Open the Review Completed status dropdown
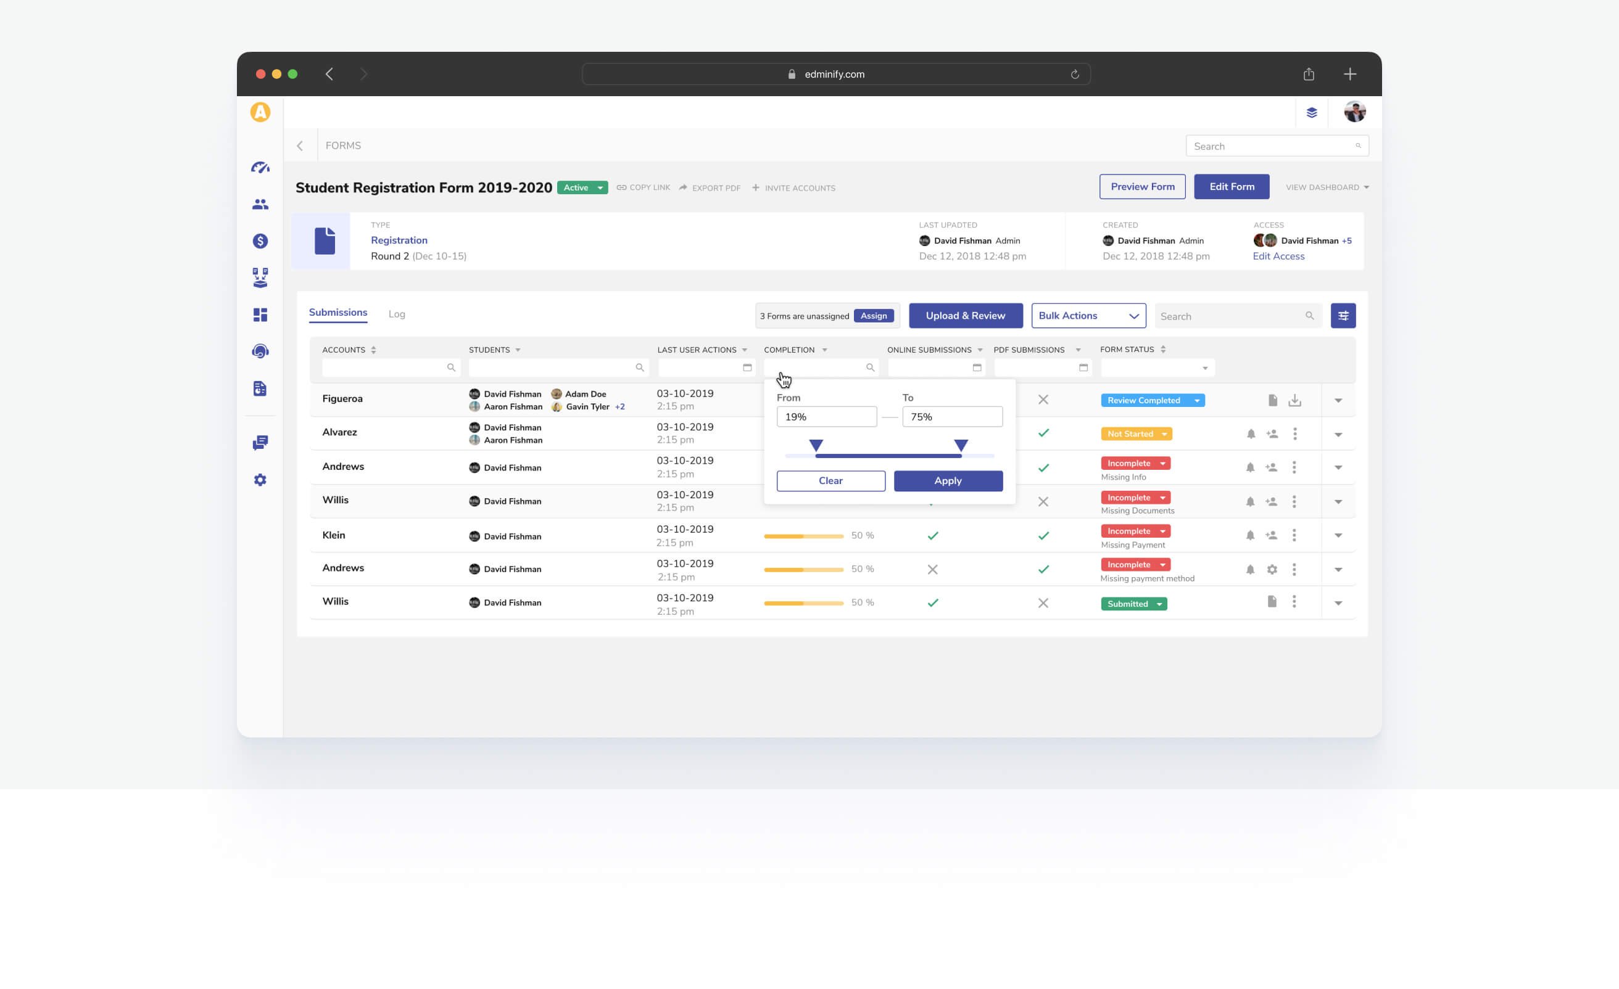 pos(1196,401)
